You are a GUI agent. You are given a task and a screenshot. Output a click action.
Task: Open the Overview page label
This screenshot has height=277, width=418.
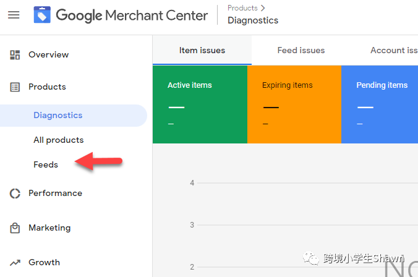coord(48,55)
